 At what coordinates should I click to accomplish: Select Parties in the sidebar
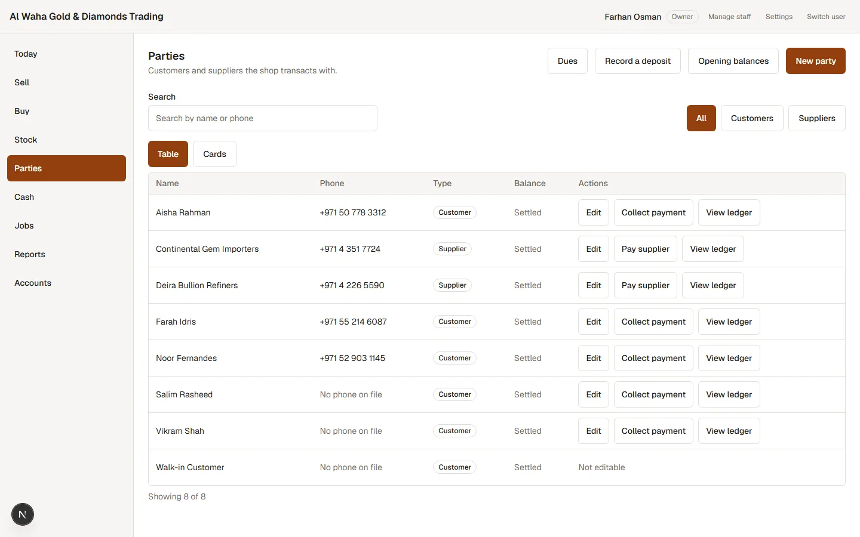66,168
